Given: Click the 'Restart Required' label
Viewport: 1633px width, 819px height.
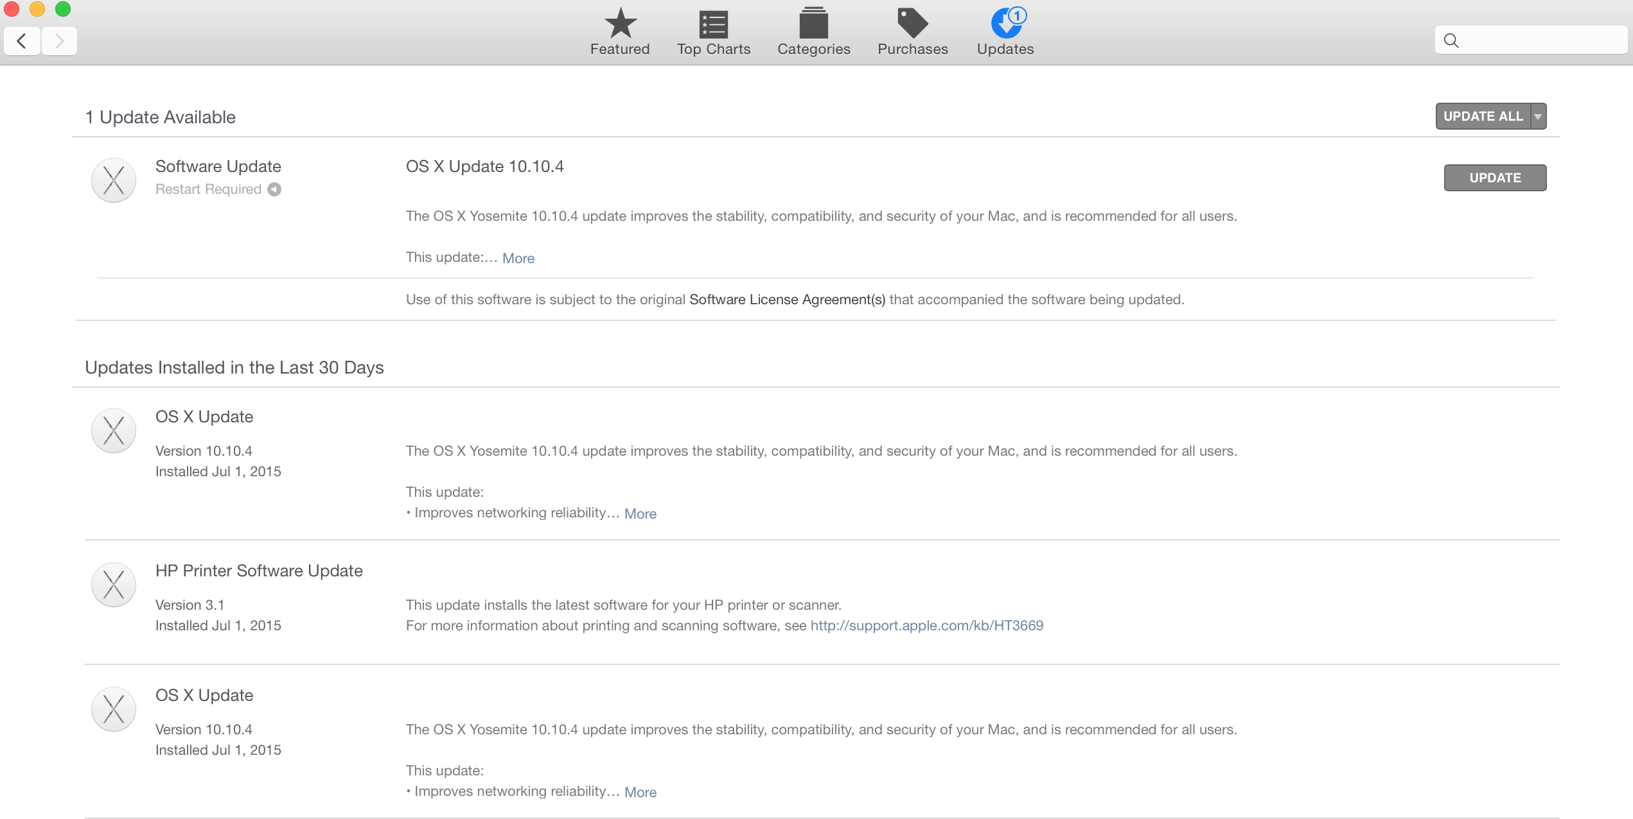Looking at the screenshot, I should [x=208, y=189].
